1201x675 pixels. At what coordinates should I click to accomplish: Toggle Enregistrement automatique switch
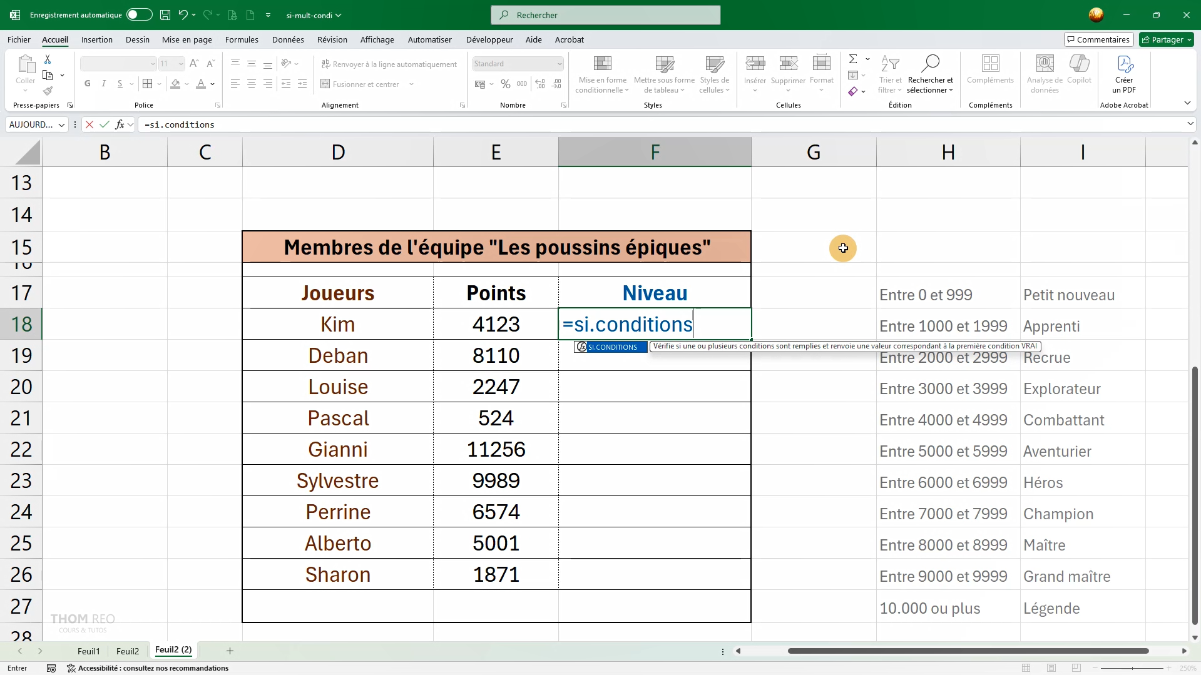click(139, 15)
